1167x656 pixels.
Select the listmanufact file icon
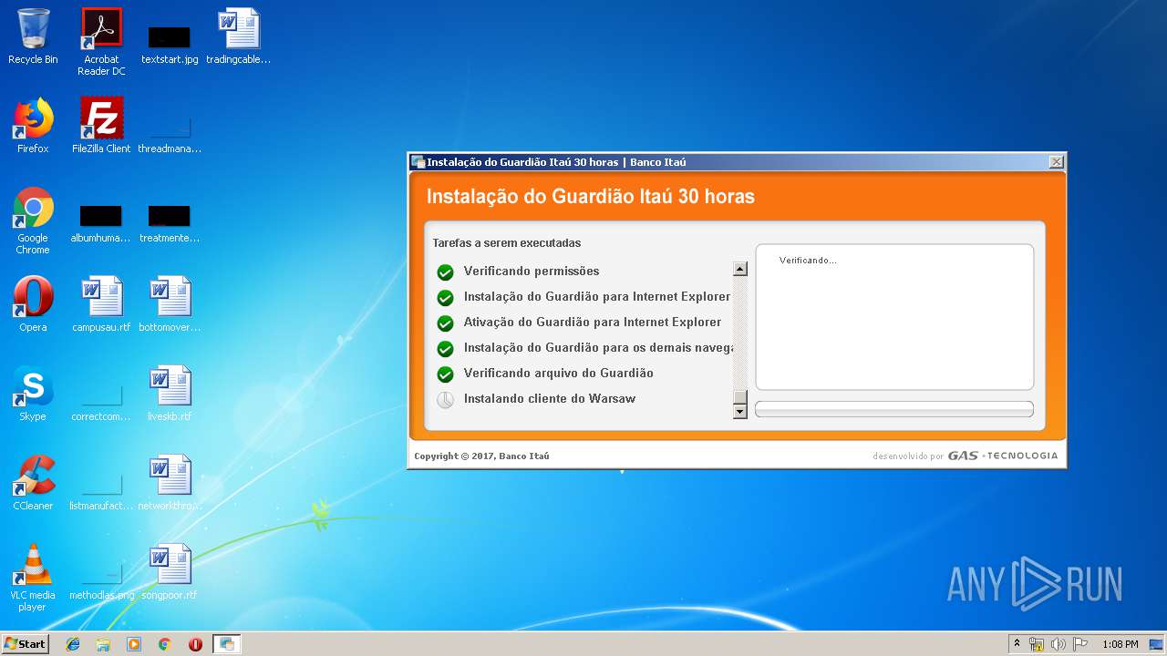pyautogui.click(x=101, y=490)
